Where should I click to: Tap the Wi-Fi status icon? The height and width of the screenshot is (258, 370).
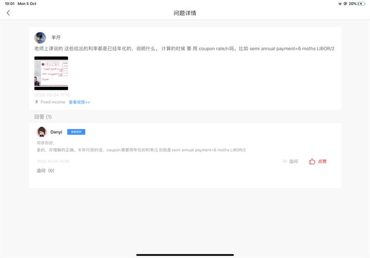tap(340, 4)
